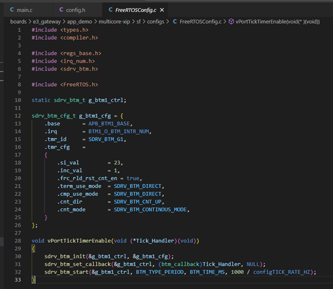
Task: Open the e3_gateway breadcrumb segment
Action: click(47, 22)
